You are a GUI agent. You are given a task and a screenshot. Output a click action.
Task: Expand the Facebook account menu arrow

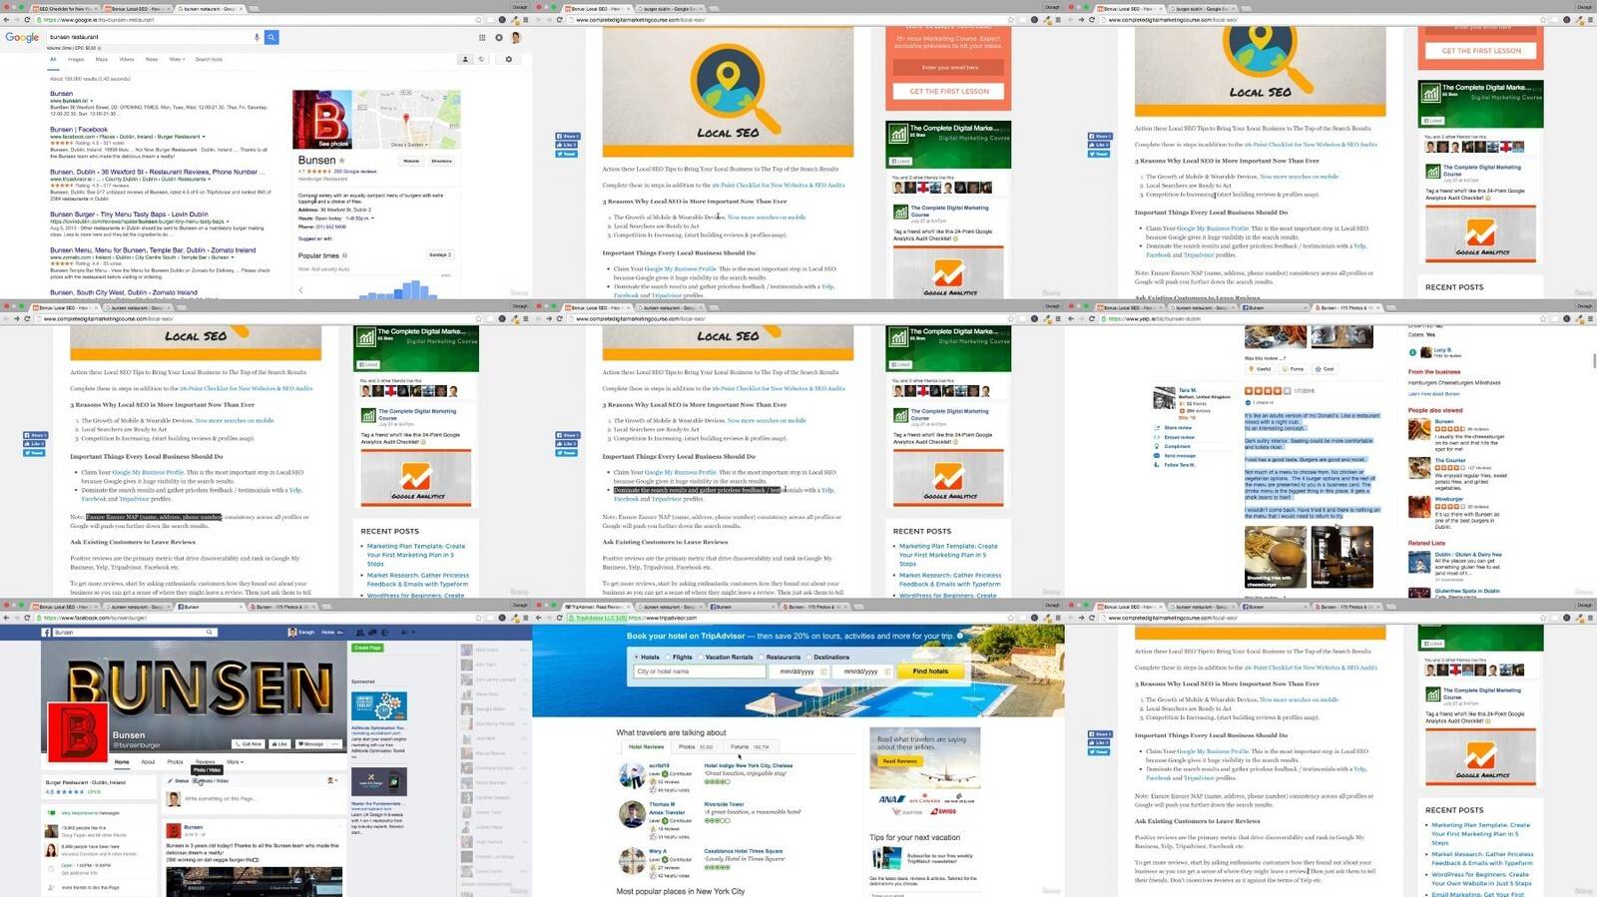413,633
